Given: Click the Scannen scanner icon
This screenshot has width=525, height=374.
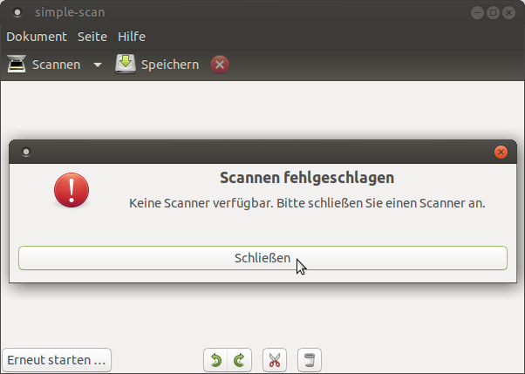Looking at the screenshot, I should coord(17,64).
